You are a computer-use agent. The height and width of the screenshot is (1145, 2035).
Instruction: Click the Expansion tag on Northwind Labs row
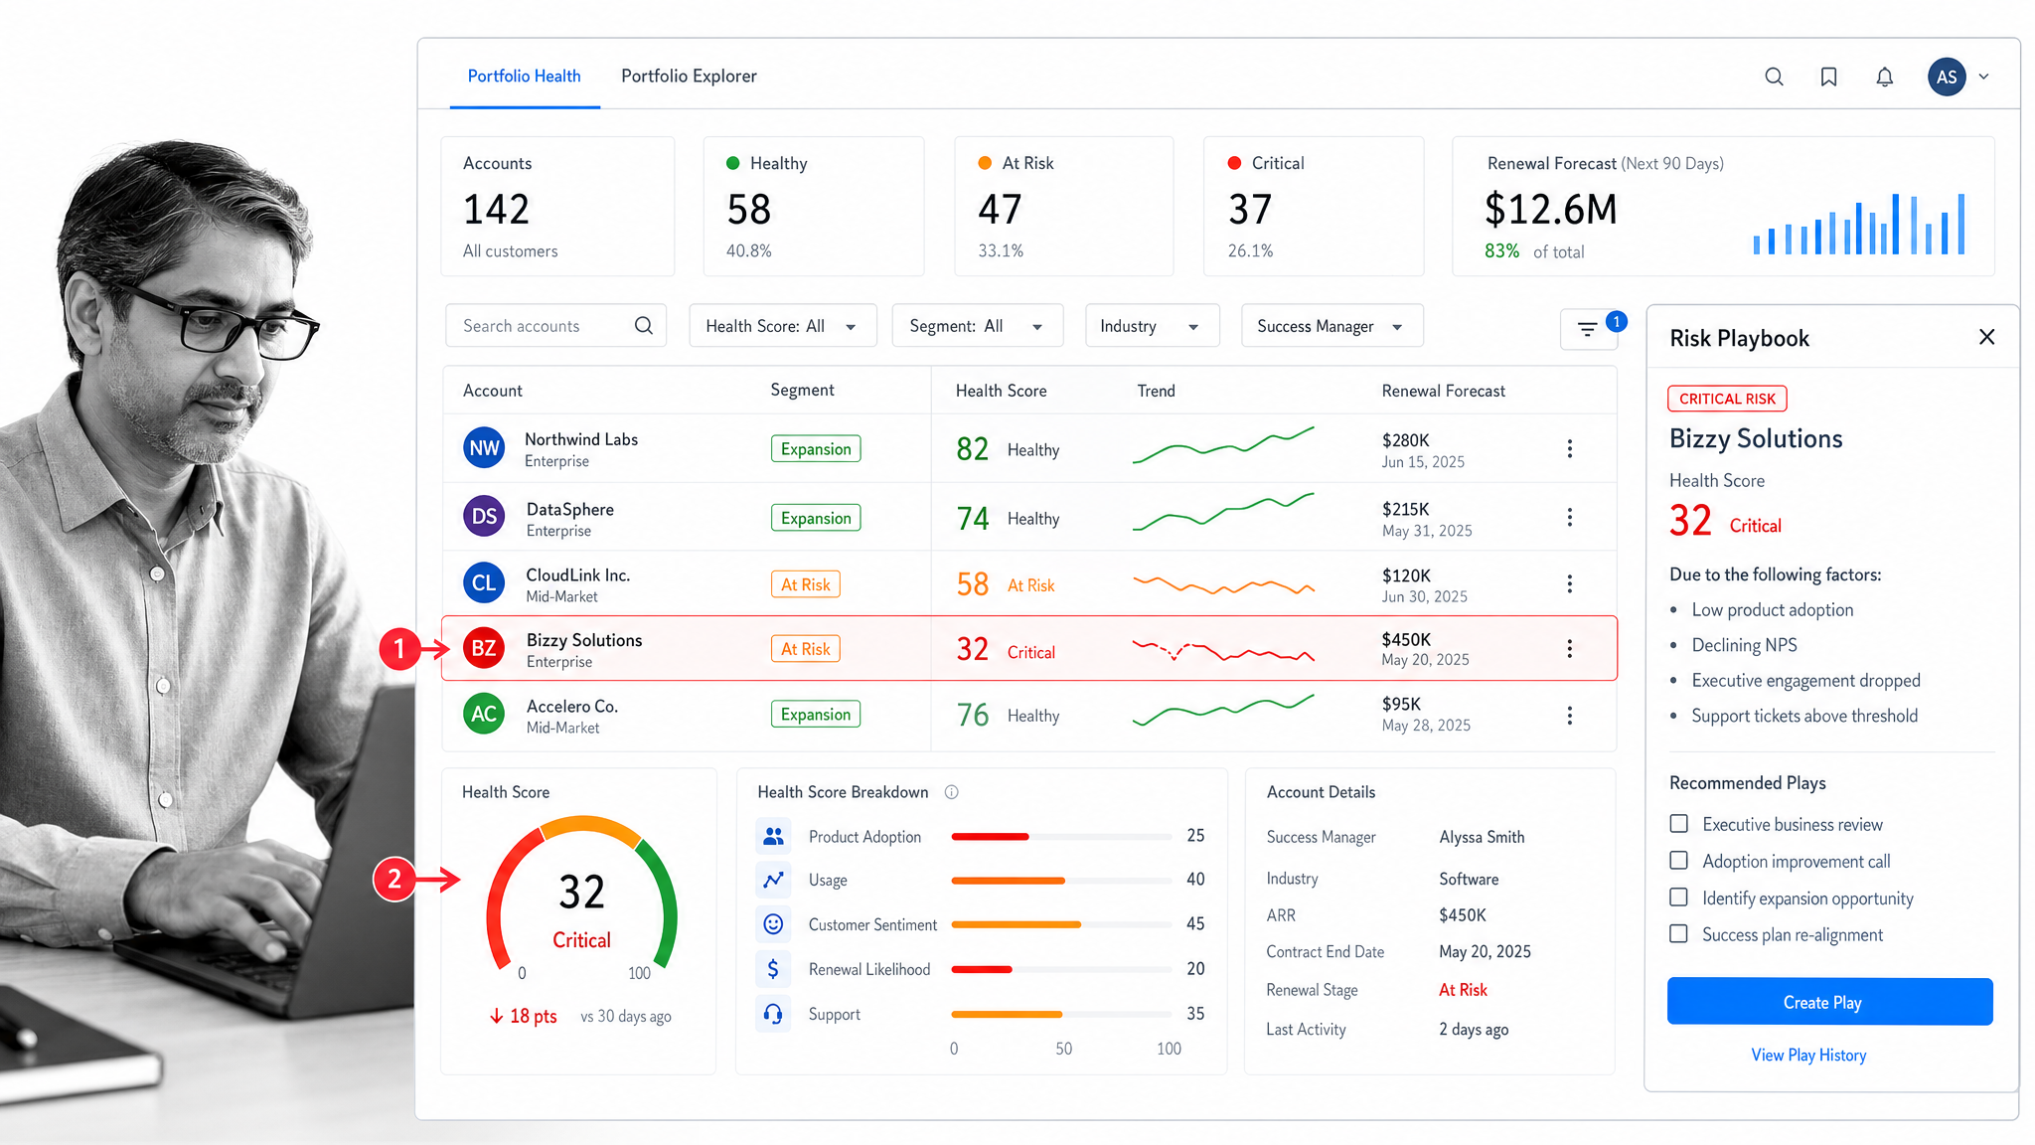[816, 449]
